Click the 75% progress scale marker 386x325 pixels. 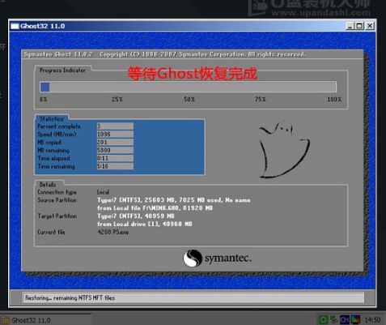261,99
